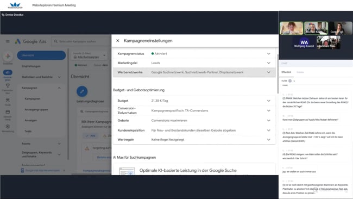Close the Kampagneneinstellungen panel
The image size is (353, 199).
coord(117,41)
